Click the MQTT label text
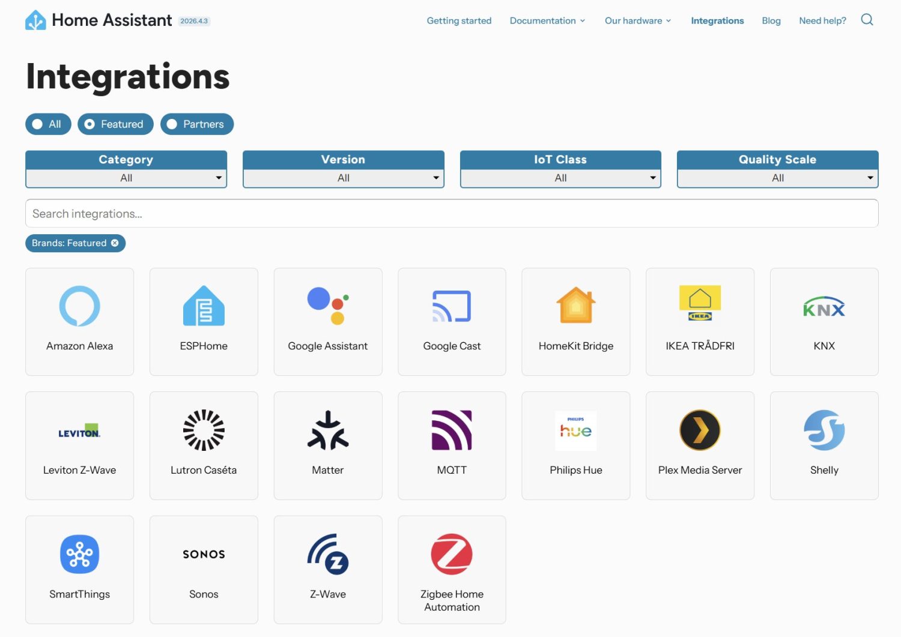Screen dimensions: 901x637 [x=452, y=470]
